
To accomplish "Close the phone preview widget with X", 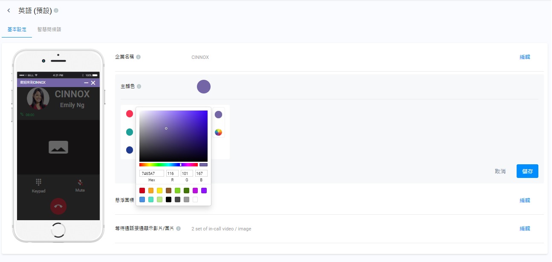I will (93, 82).
